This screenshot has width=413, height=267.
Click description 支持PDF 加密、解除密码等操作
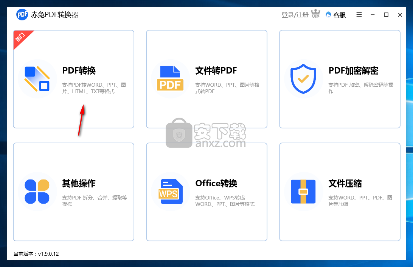[361, 88]
